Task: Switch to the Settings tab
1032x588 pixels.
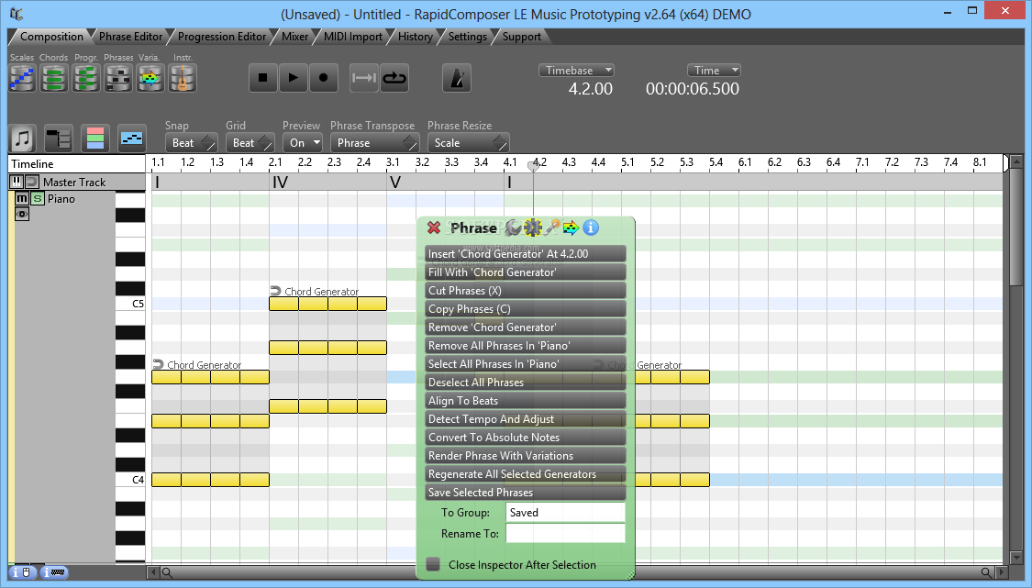Action: pos(467,37)
